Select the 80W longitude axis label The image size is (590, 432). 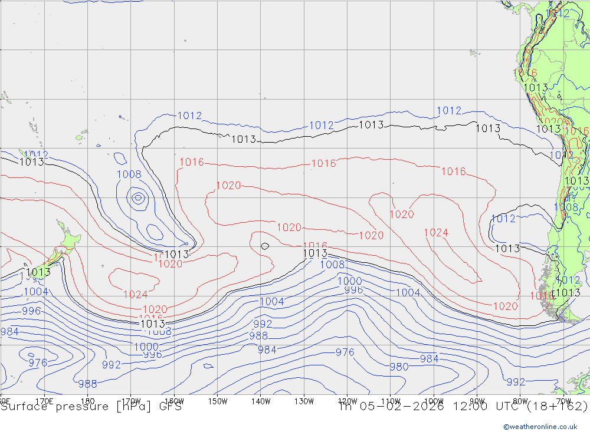click(520, 401)
